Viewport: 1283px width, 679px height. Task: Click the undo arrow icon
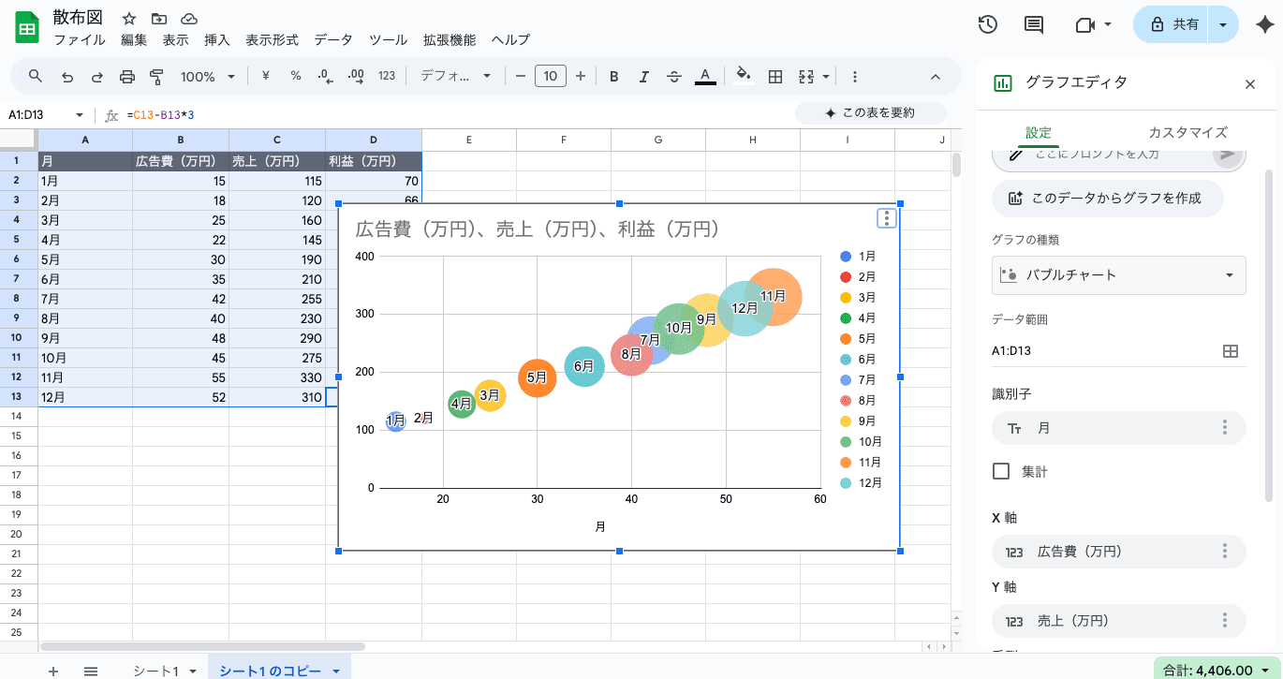point(66,77)
